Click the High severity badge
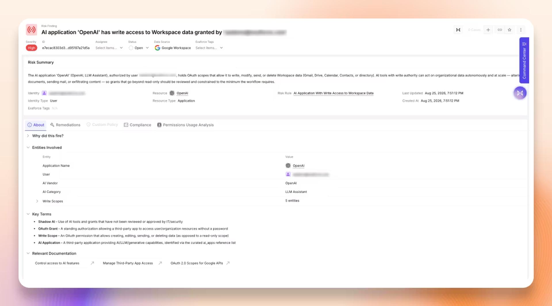 point(31,48)
